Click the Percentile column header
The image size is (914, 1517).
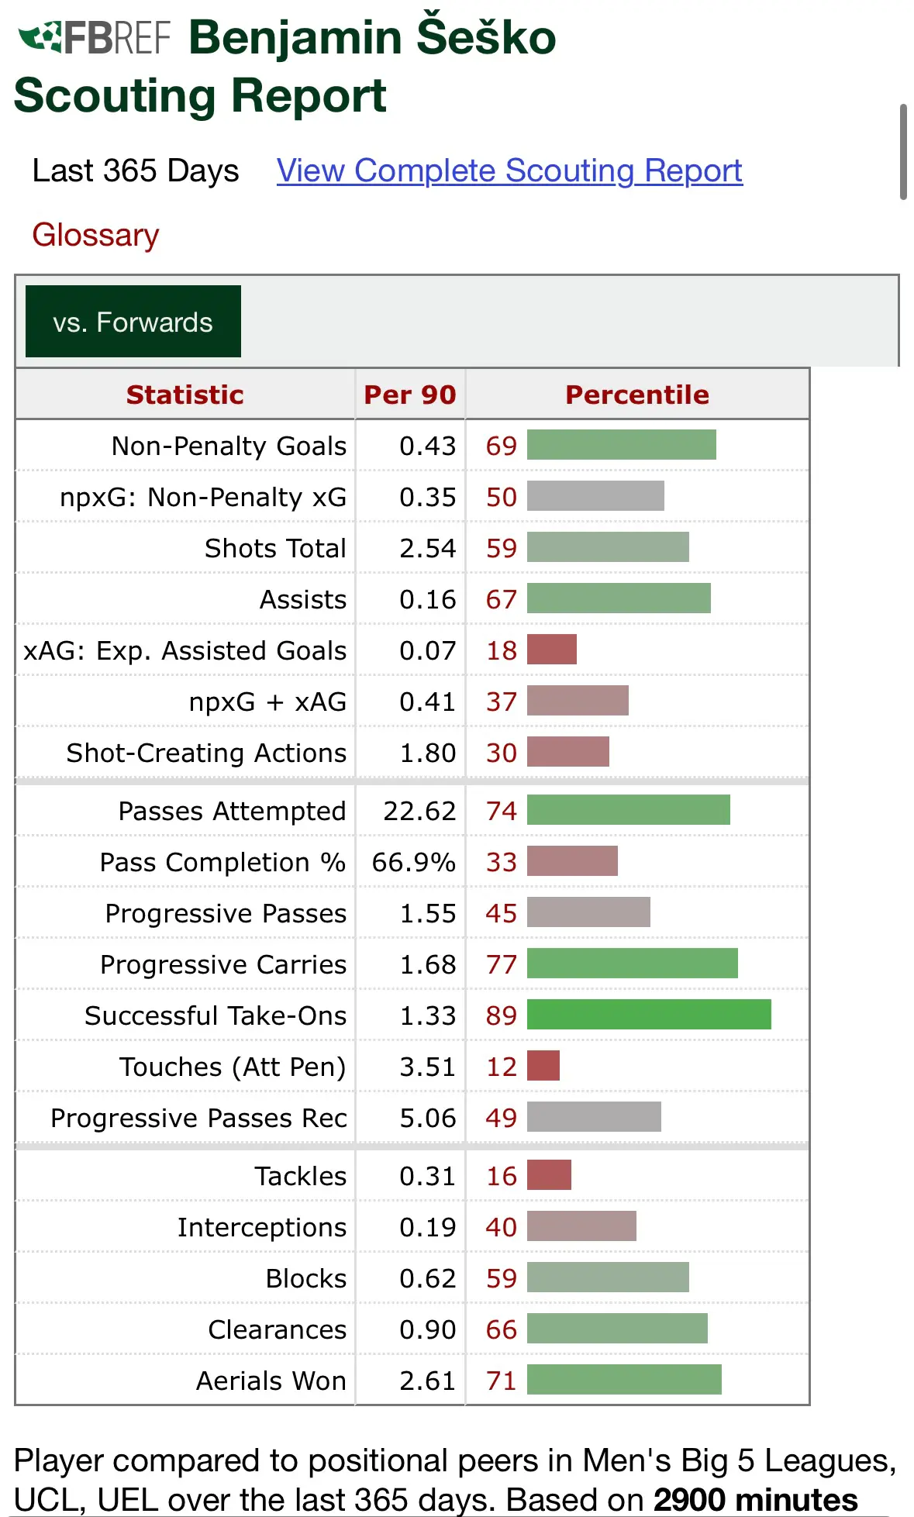click(x=637, y=395)
